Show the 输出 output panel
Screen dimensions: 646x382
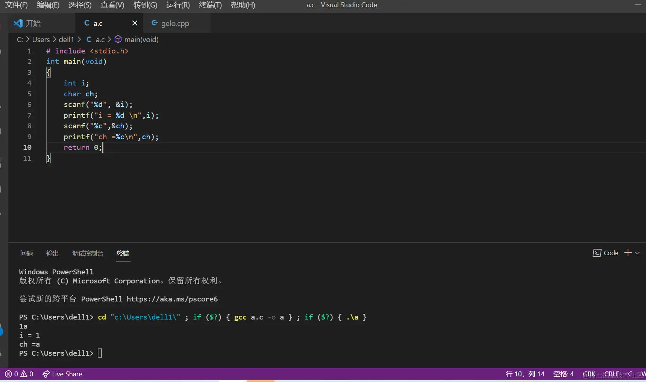(52, 253)
